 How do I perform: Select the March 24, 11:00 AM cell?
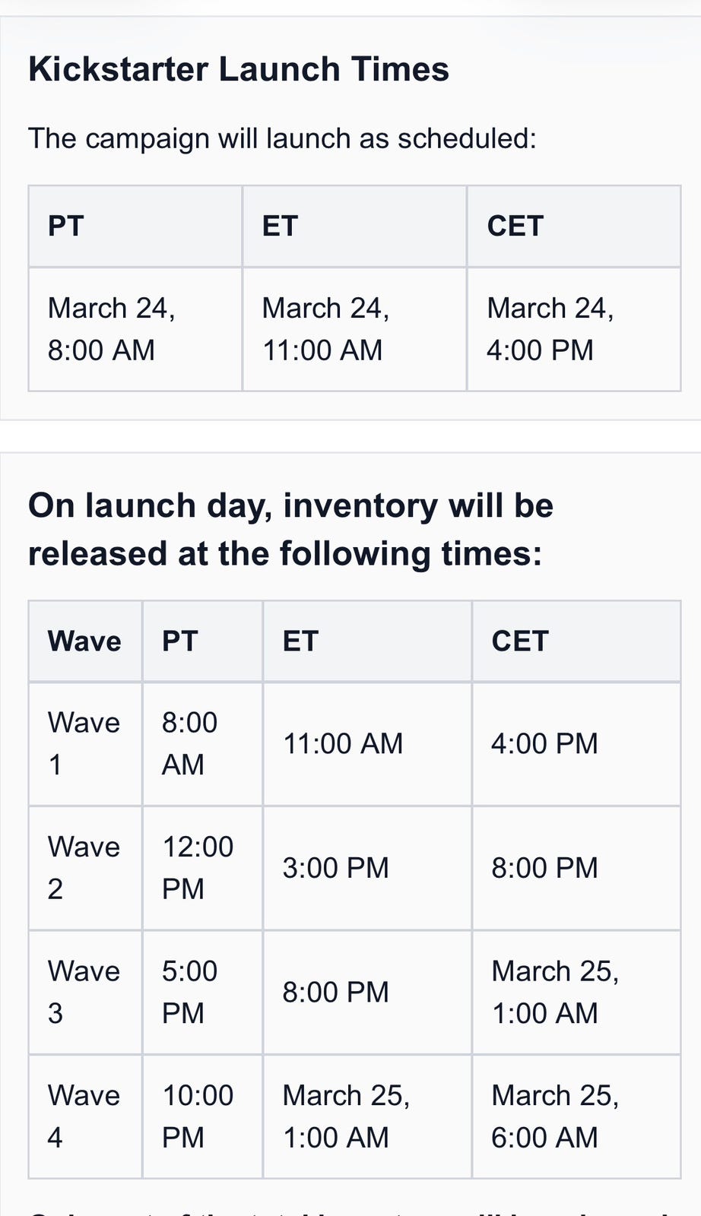pyautogui.click(x=325, y=329)
